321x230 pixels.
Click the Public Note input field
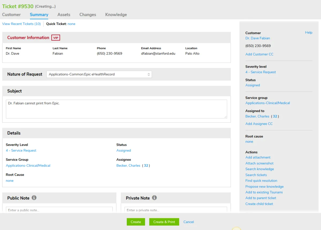point(59,210)
